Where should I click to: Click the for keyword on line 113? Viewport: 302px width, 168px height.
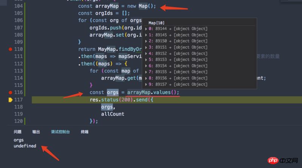tap(94, 71)
